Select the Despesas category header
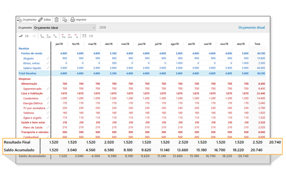286x174 pixels. pyautogui.click(x=24, y=79)
